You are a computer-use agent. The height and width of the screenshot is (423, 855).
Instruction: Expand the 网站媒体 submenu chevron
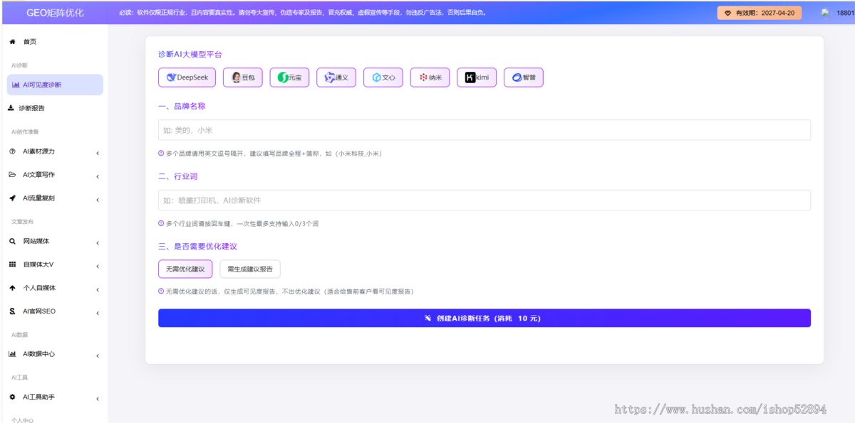98,243
